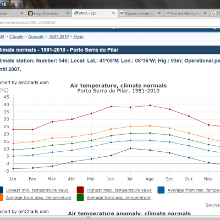220x220 pixels.
Task: Click the June average max orange data point
Action: pyautogui.click(x=111, y=129)
